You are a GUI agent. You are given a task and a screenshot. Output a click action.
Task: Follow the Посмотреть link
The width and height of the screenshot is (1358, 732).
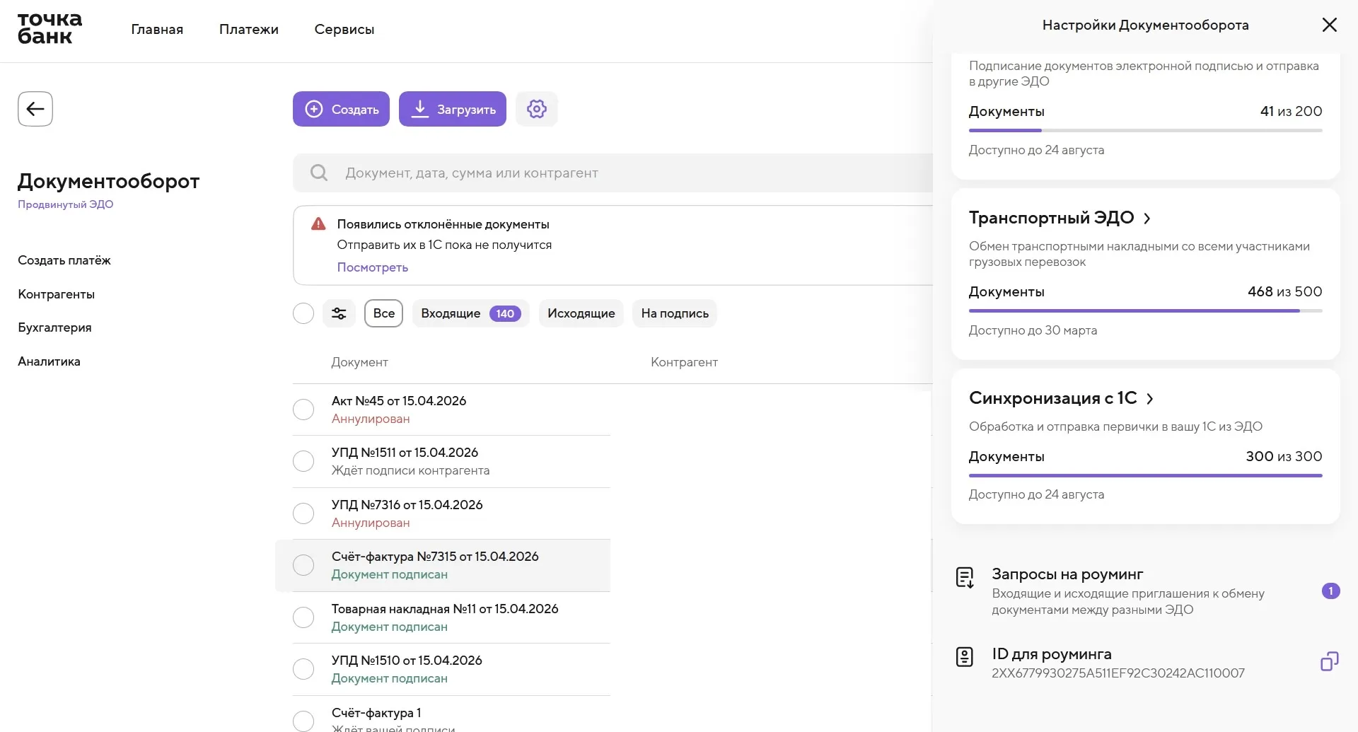[x=372, y=267]
